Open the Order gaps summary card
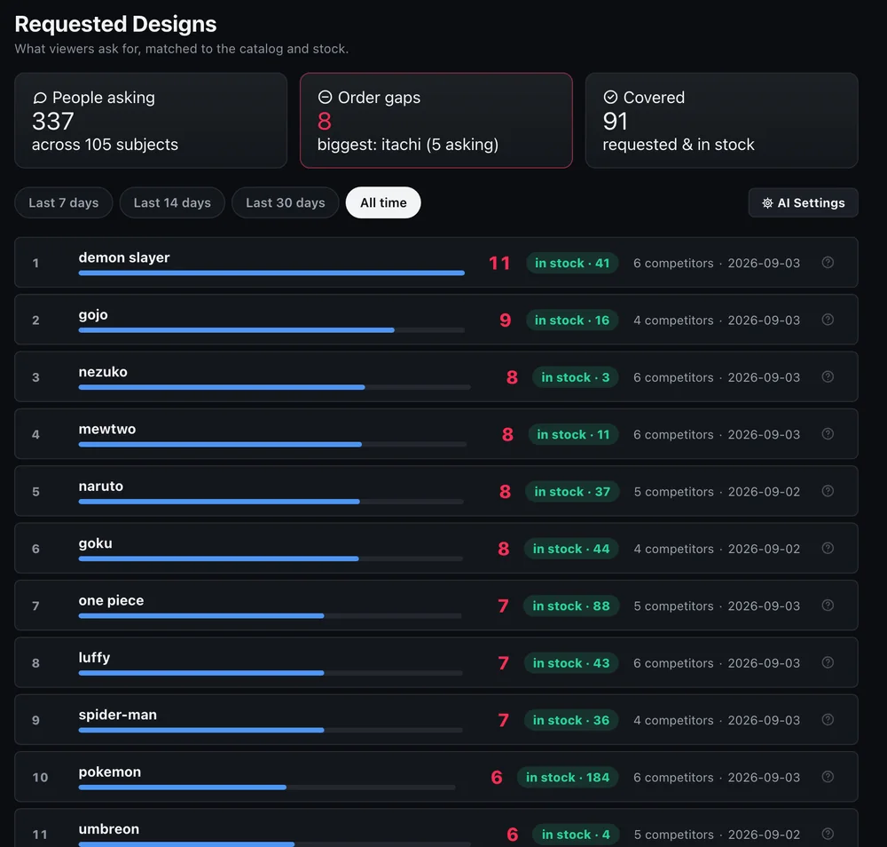 click(x=436, y=120)
